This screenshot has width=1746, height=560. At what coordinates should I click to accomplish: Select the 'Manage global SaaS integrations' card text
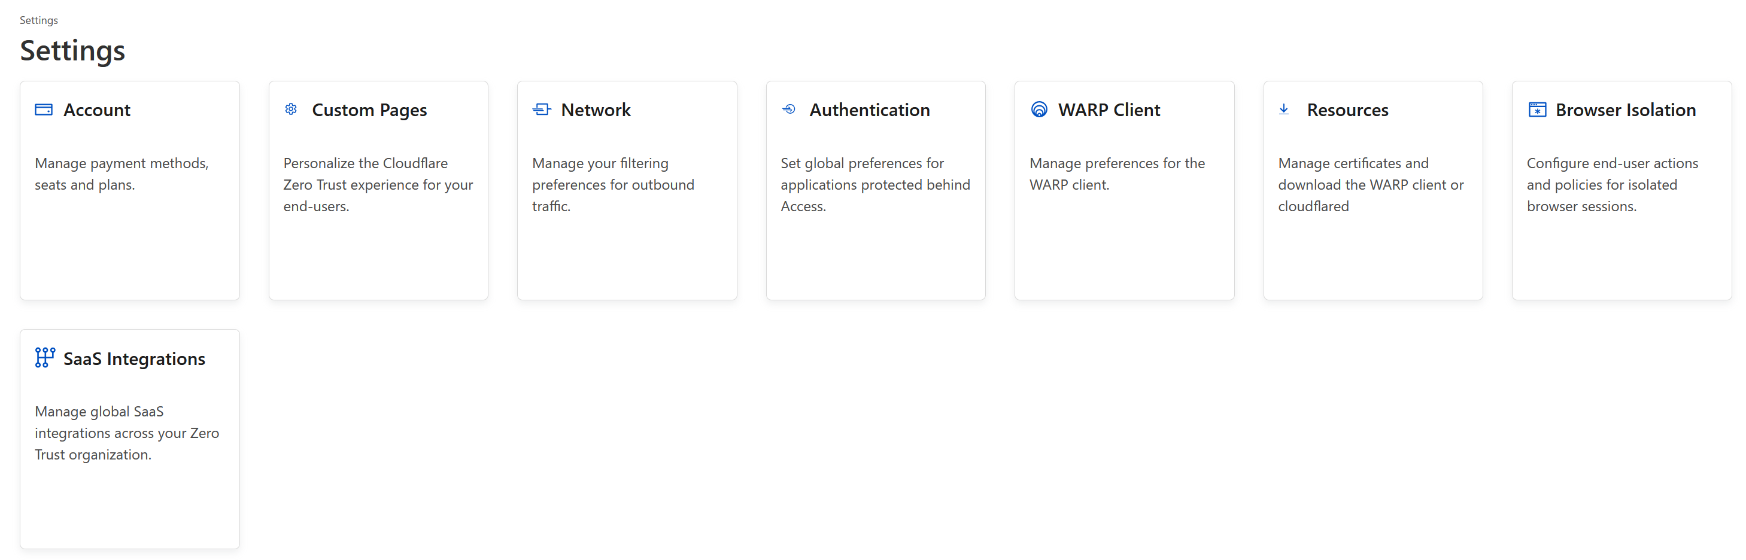tap(127, 433)
